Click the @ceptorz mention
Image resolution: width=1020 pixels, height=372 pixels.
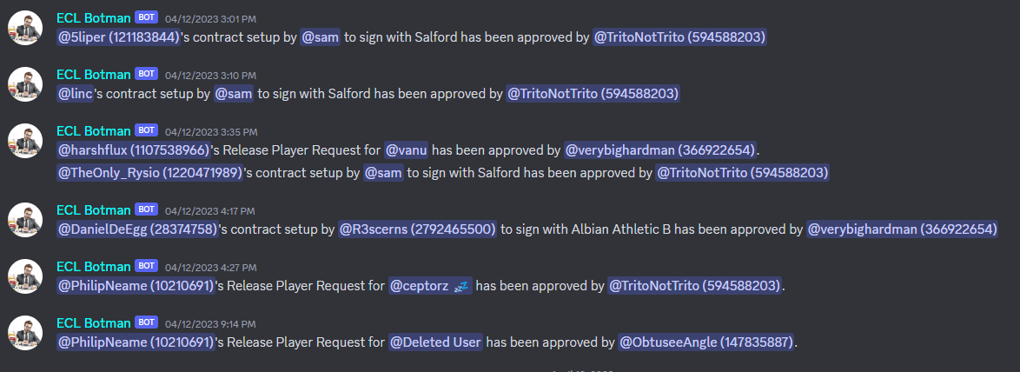(x=429, y=286)
